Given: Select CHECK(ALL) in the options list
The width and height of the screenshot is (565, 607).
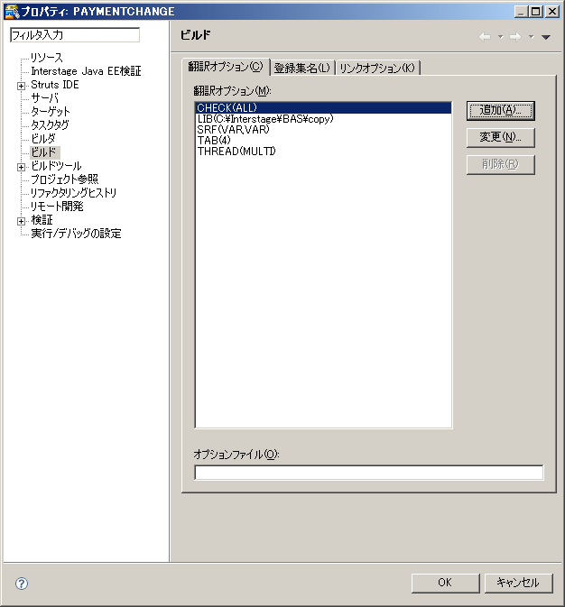Looking at the screenshot, I should 324,107.
